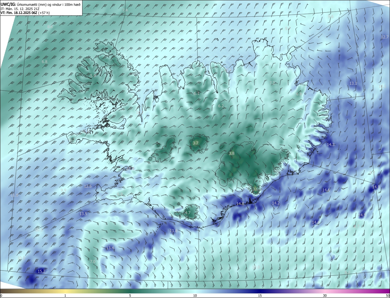Click the 12.7 value label on map
This screenshot has width=390, height=298.
(x=385, y=37)
